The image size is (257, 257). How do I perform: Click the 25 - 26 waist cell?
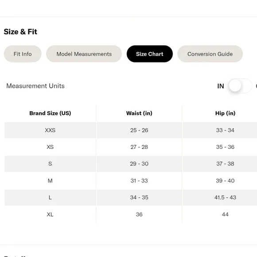[x=139, y=130]
